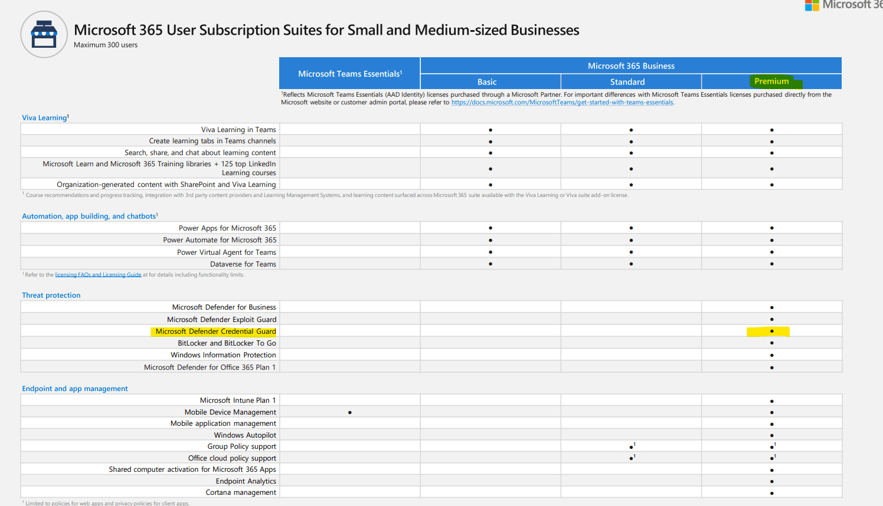Select Mobile application management label
The width and height of the screenshot is (883, 506).
pyautogui.click(x=223, y=423)
